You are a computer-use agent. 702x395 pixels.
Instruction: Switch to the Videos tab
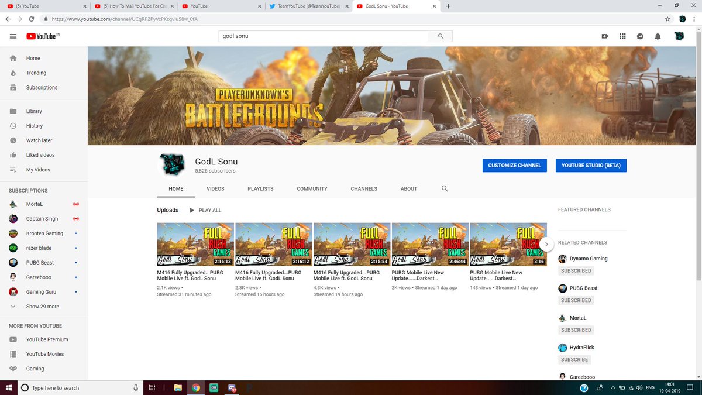click(x=215, y=189)
